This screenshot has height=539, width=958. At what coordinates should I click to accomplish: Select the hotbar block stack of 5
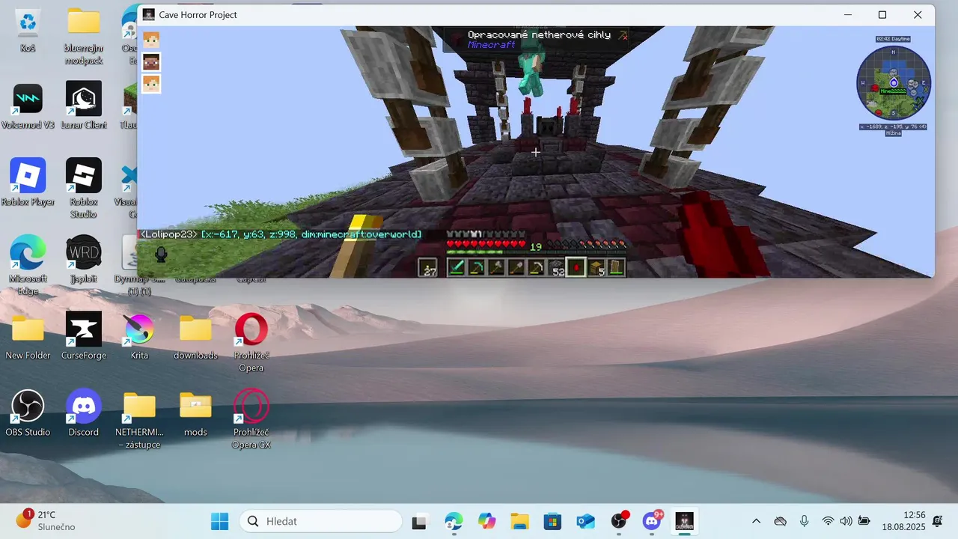point(596,267)
